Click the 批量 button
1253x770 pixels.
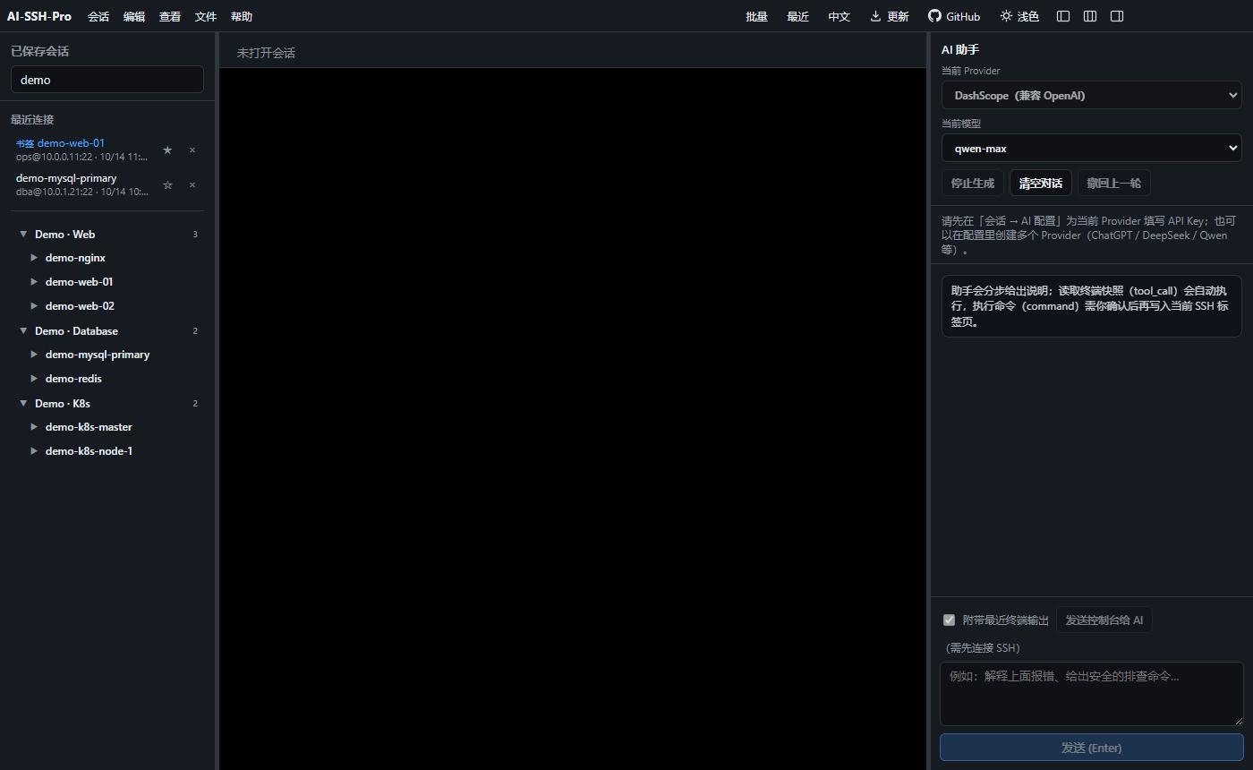tap(757, 16)
